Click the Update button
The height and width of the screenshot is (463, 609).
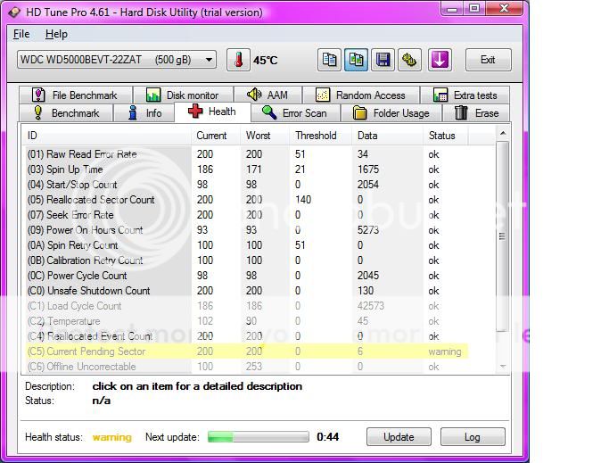click(x=399, y=437)
